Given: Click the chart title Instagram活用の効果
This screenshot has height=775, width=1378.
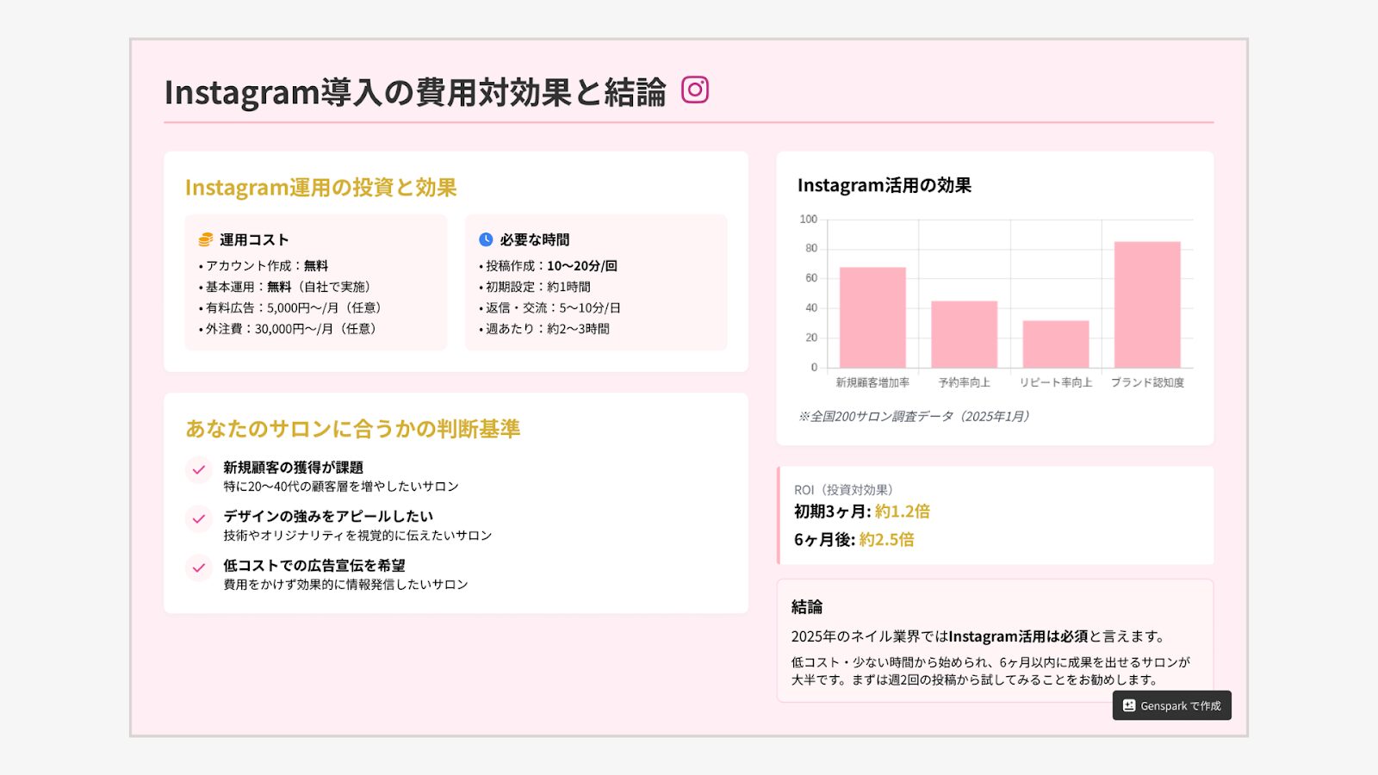Looking at the screenshot, I should (885, 185).
